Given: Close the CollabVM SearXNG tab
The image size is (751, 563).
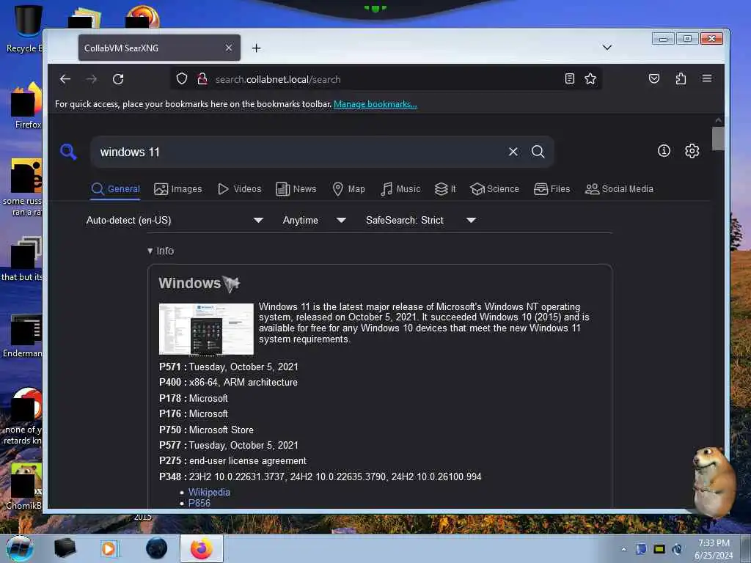Looking at the screenshot, I should pos(229,48).
